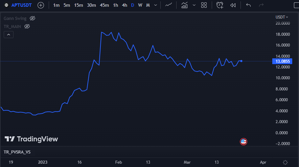Viewport: 299px width, 167px height.
Task: Click the Feb date on the time axis
Action: (119, 162)
